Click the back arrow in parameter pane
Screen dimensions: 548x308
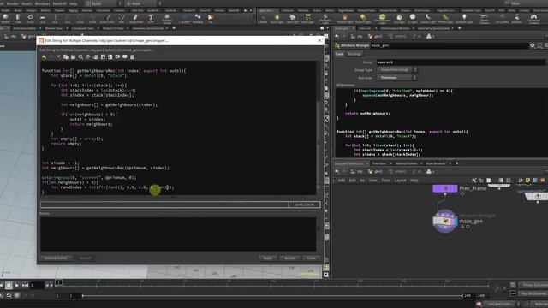pos(337,36)
